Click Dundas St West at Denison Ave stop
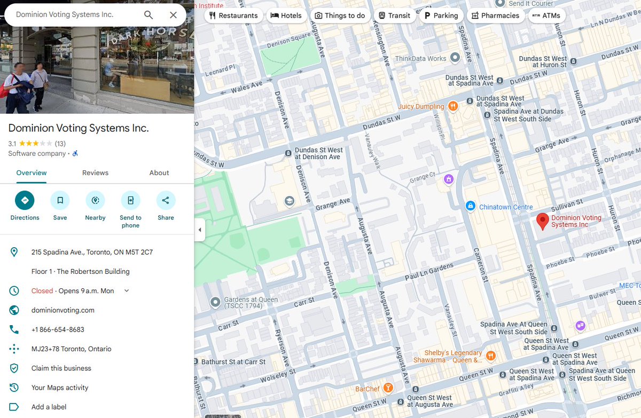Image resolution: width=641 pixels, height=418 pixels. 288,153
